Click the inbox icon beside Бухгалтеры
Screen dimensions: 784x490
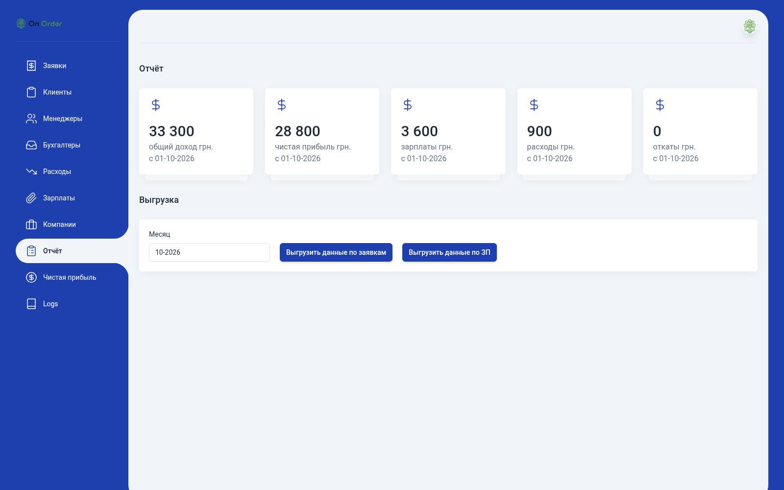31,145
